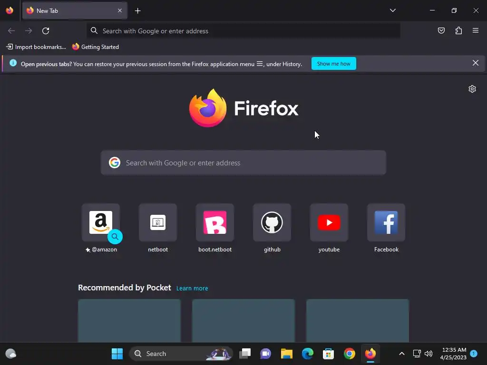Open the Windows Start menu
This screenshot has height=365, width=487.
pos(117,354)
